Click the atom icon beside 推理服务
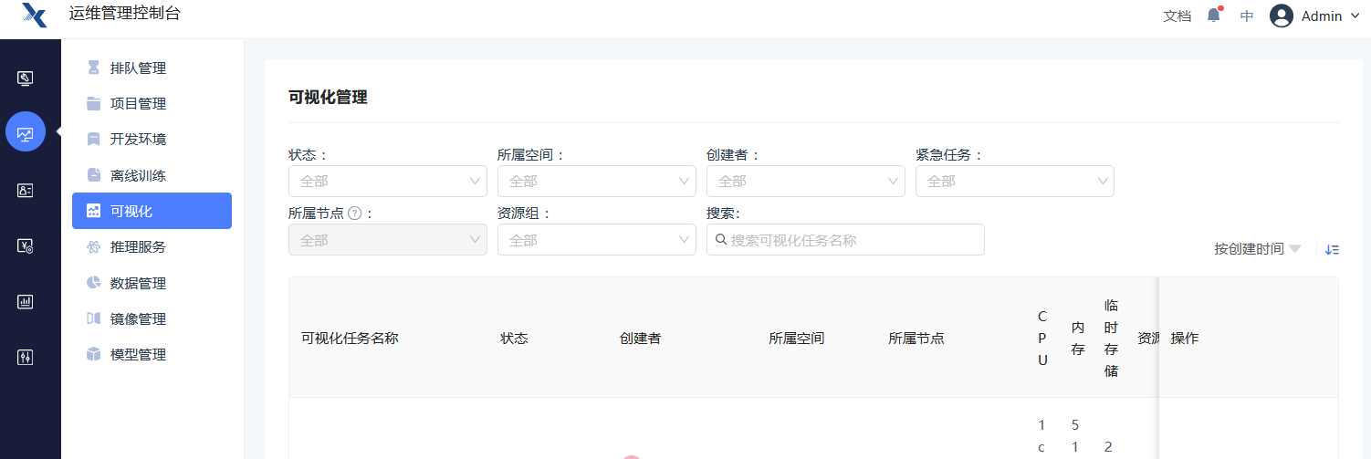 (x=93, y=246)
